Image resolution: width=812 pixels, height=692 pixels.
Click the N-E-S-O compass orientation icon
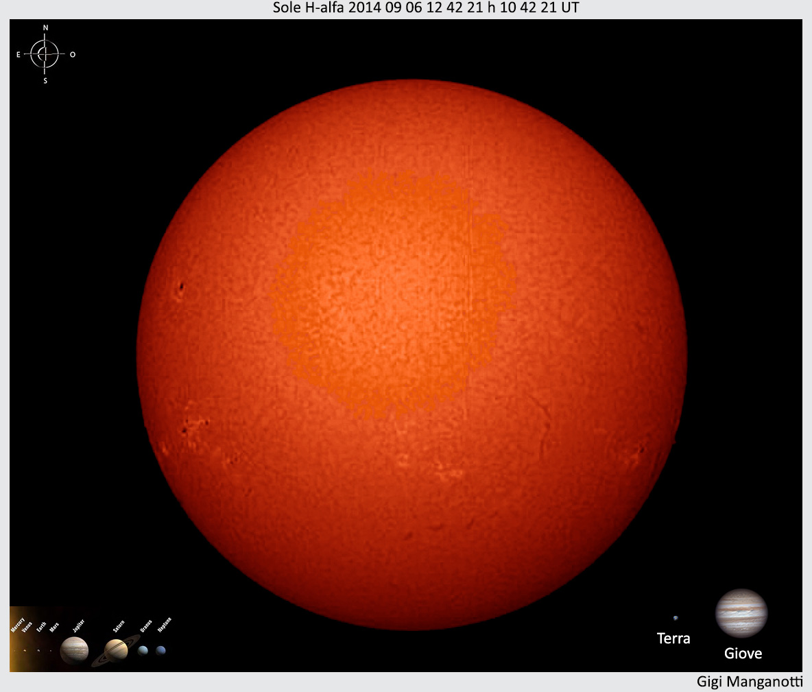45,54
